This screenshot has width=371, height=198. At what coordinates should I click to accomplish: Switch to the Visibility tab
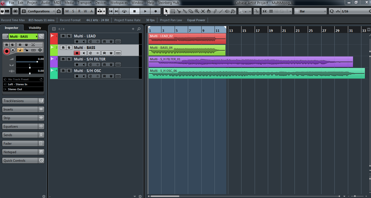[35, 28]
